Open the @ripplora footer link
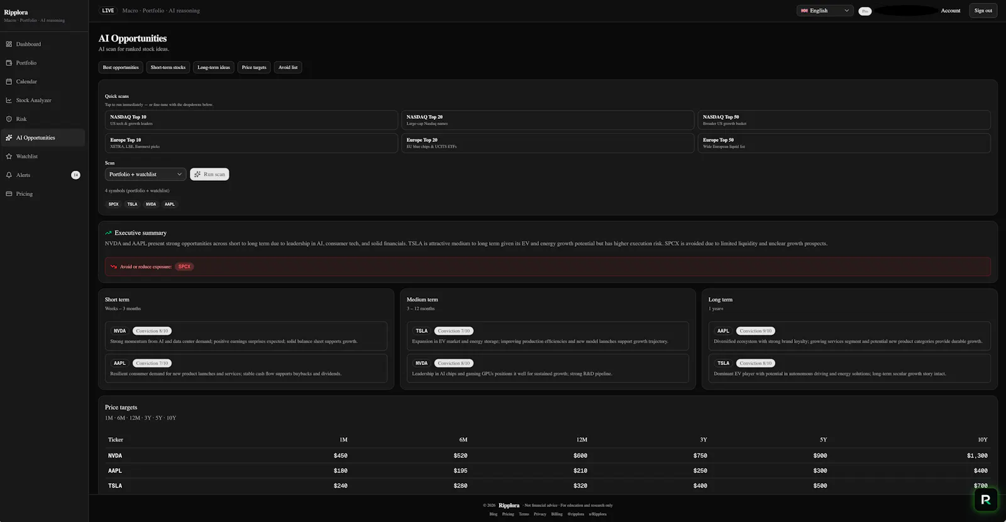1006x522 pixels. click(x=576, y=514)
